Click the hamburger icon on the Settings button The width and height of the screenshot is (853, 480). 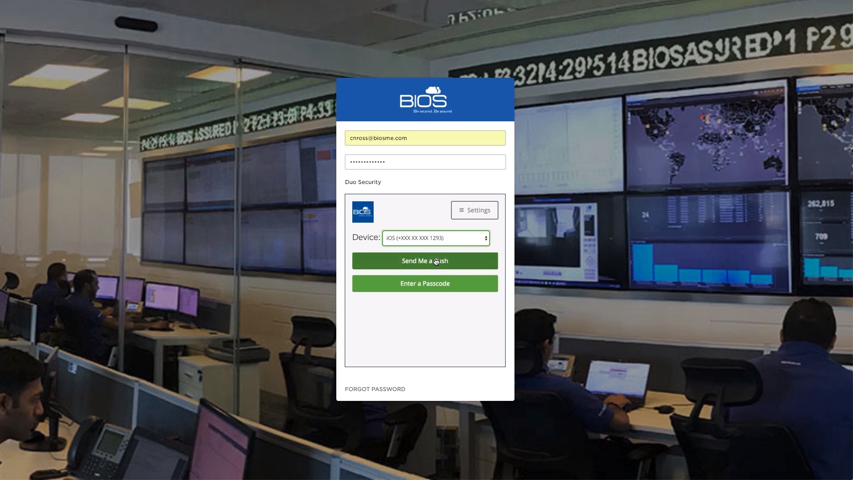point(462,210)
